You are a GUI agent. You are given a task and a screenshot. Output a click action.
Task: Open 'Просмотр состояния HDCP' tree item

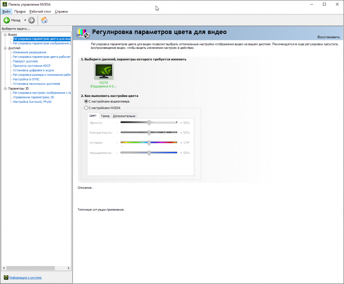pyautogui.click(x=31, y=66)
